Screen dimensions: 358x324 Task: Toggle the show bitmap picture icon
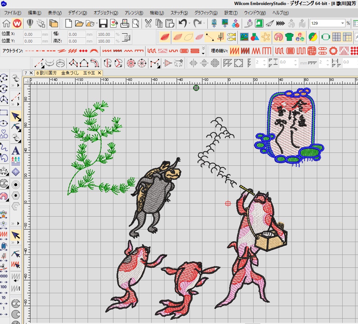[244, 37]
